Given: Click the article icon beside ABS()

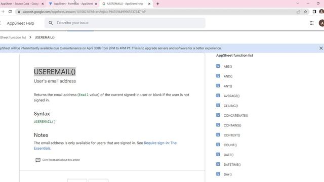Looking at the screenshot, I should pyautogui.click(x=218, y=66).
